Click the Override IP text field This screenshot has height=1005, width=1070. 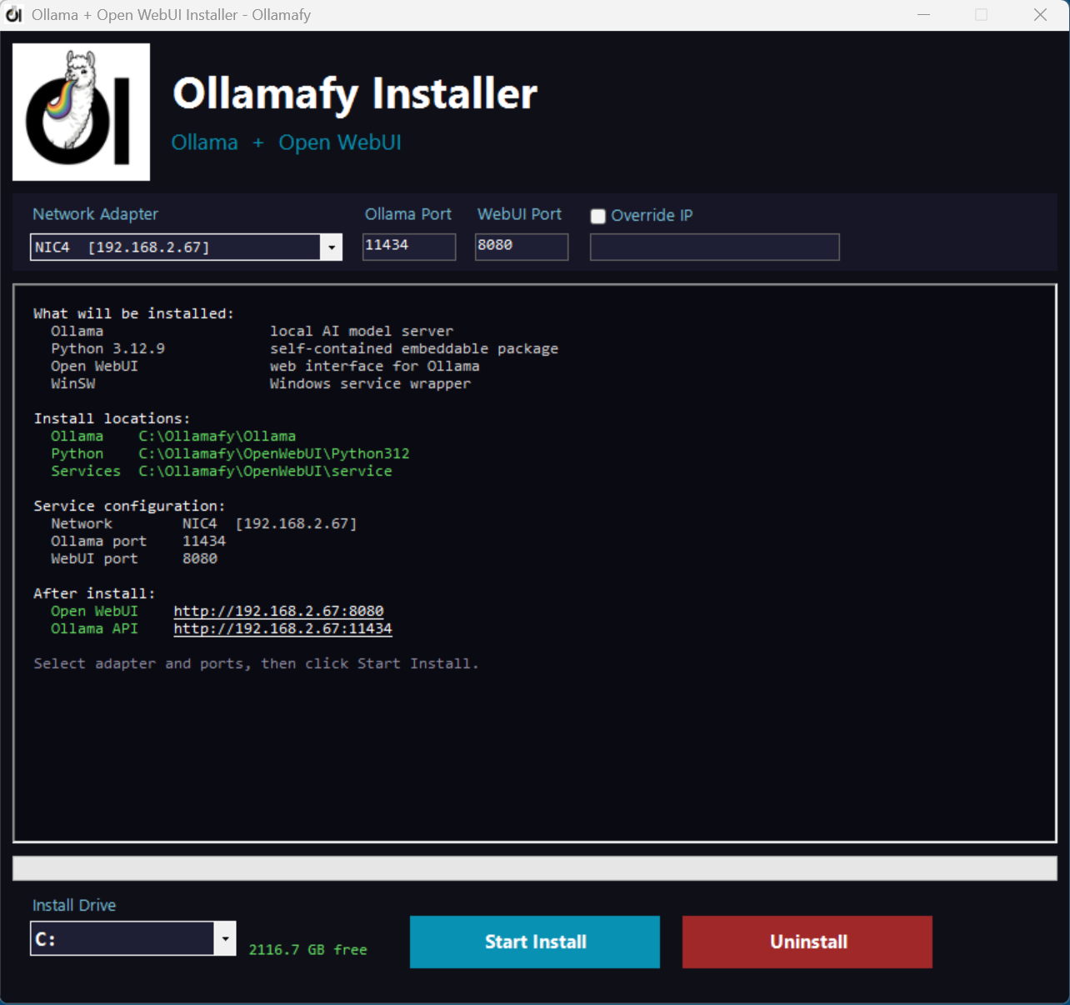(715, 247)
